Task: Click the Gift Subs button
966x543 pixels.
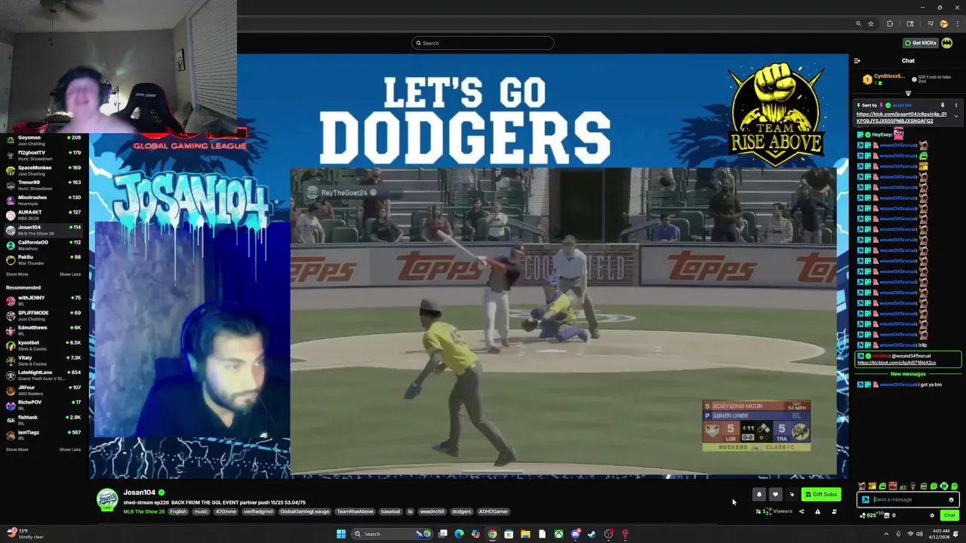Action: 821,495
